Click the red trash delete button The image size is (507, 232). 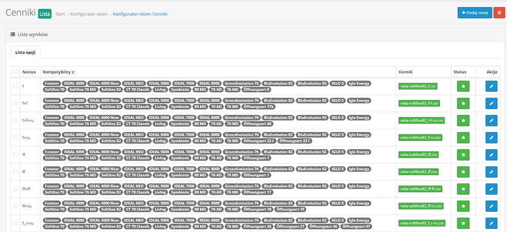[499, 13]
